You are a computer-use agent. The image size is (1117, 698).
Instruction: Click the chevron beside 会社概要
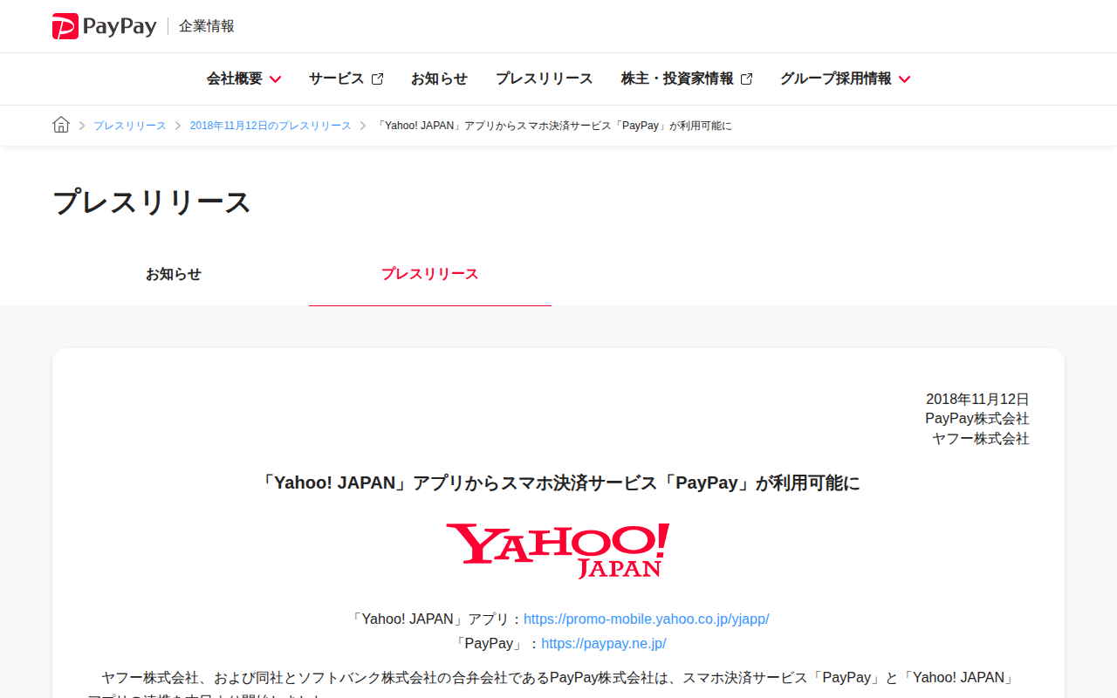coord(275,79)
